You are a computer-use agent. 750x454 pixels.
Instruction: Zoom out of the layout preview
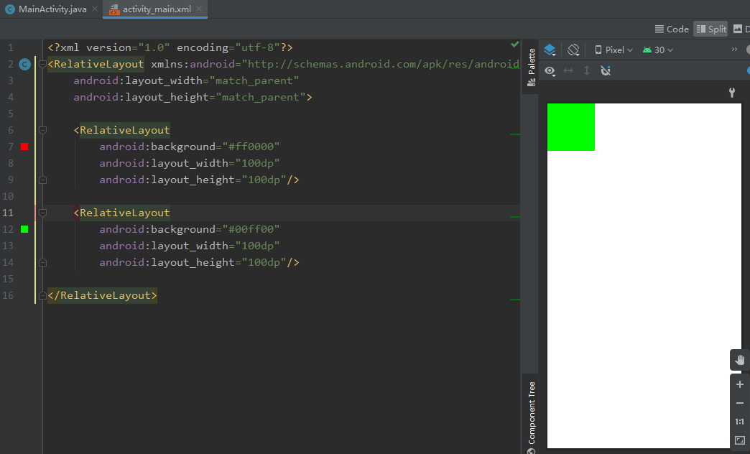739,403
